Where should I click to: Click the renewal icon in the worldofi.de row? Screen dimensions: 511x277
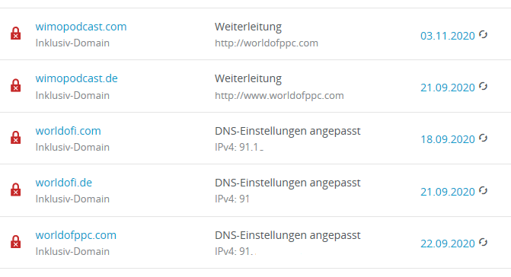483,190
